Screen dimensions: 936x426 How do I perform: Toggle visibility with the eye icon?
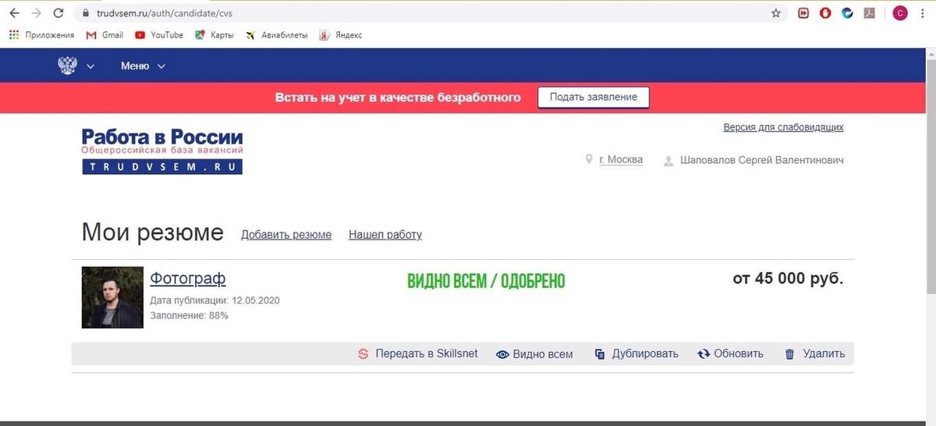[502, 354]
